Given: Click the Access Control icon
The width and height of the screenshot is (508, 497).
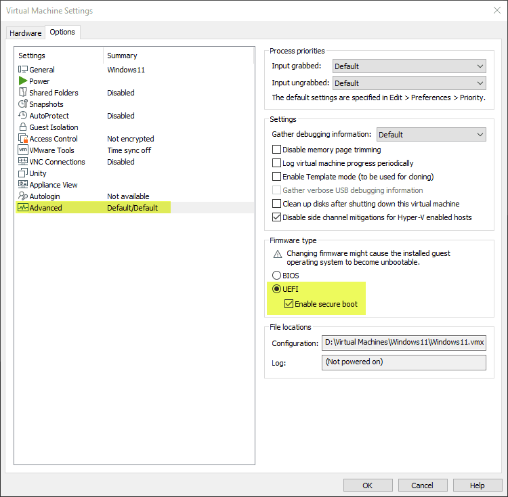Looking at the screenshot, I should click(23, 139).
